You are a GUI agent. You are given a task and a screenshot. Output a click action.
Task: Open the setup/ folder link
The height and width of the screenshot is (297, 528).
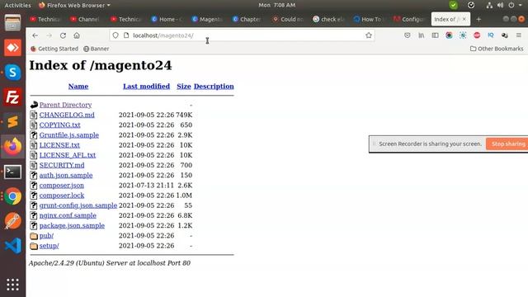(49, 246)
